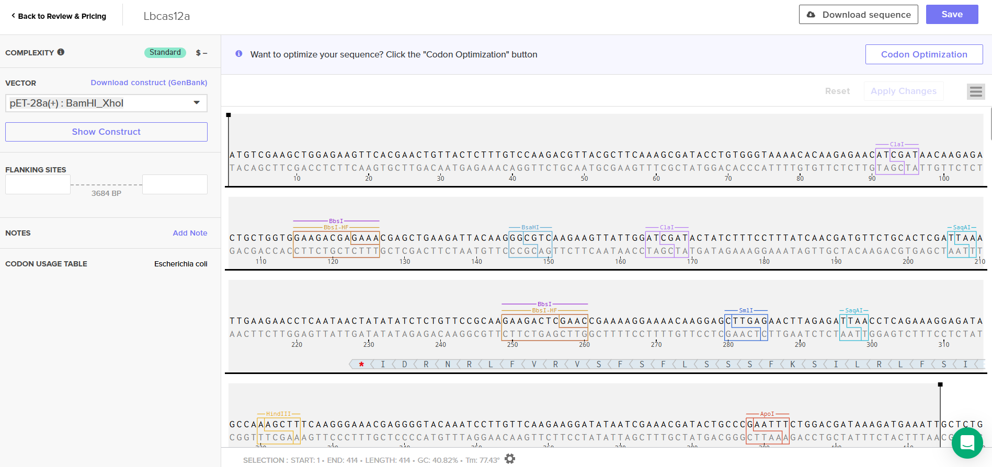Click the hamburger menu icon near Apply Changes
This screenshot has width=992, height=467.
(x=976, y=91)
